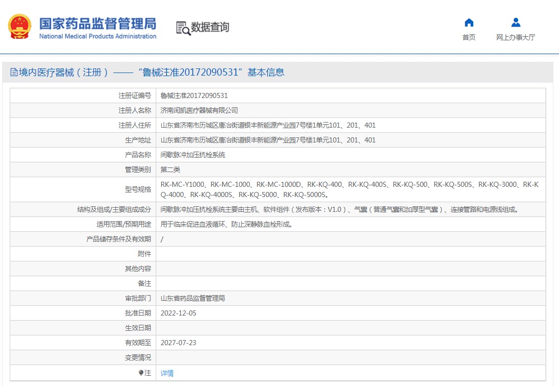Click the 批准日期 label

138,313
